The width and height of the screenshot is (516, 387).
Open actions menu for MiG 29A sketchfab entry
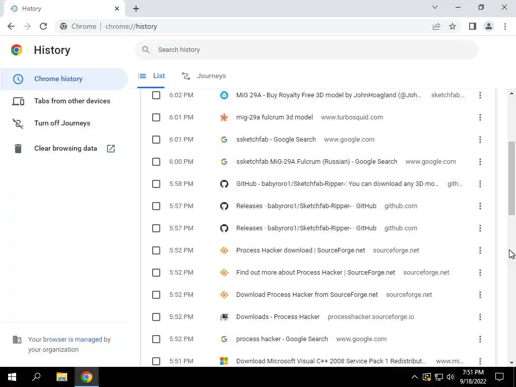coord(480,95)
